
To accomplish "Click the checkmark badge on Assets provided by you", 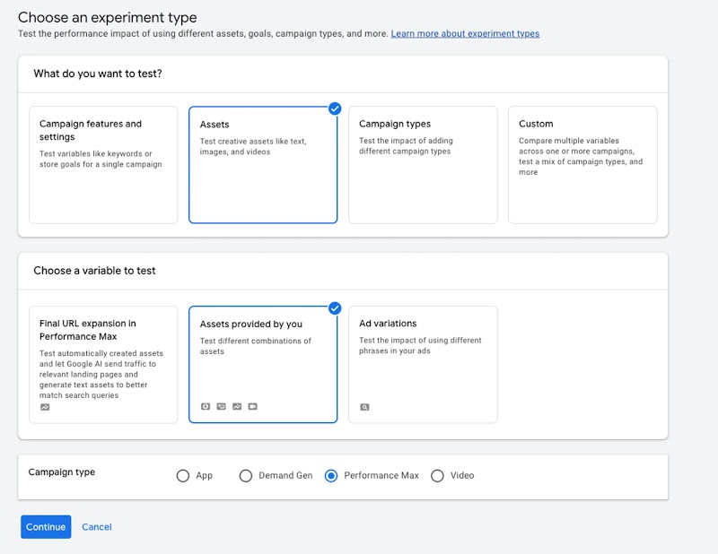I will pos(333,307).
